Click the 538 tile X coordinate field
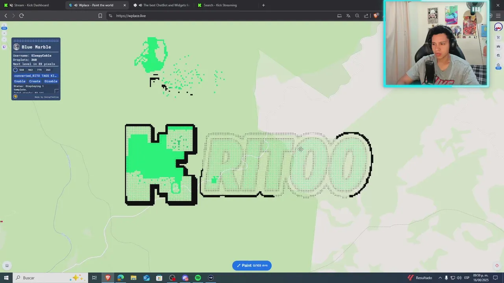 tap(22, 70)
